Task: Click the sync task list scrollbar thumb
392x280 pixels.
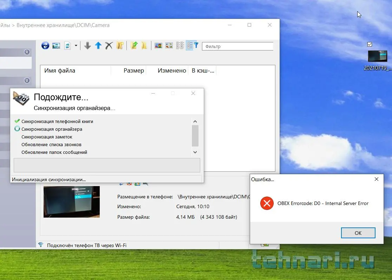Action: [x=195, y=136]
